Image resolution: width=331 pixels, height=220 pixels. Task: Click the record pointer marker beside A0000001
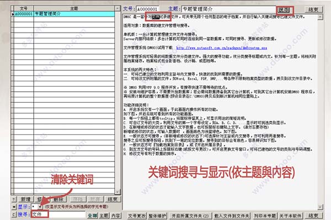[13, 14]
